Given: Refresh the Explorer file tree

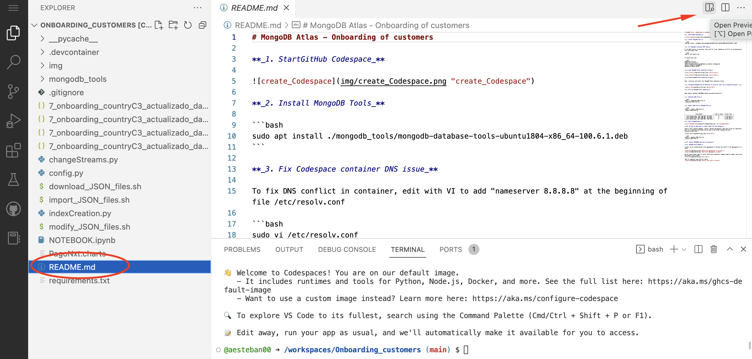Looking at the screenshot, I should point(188,25).
